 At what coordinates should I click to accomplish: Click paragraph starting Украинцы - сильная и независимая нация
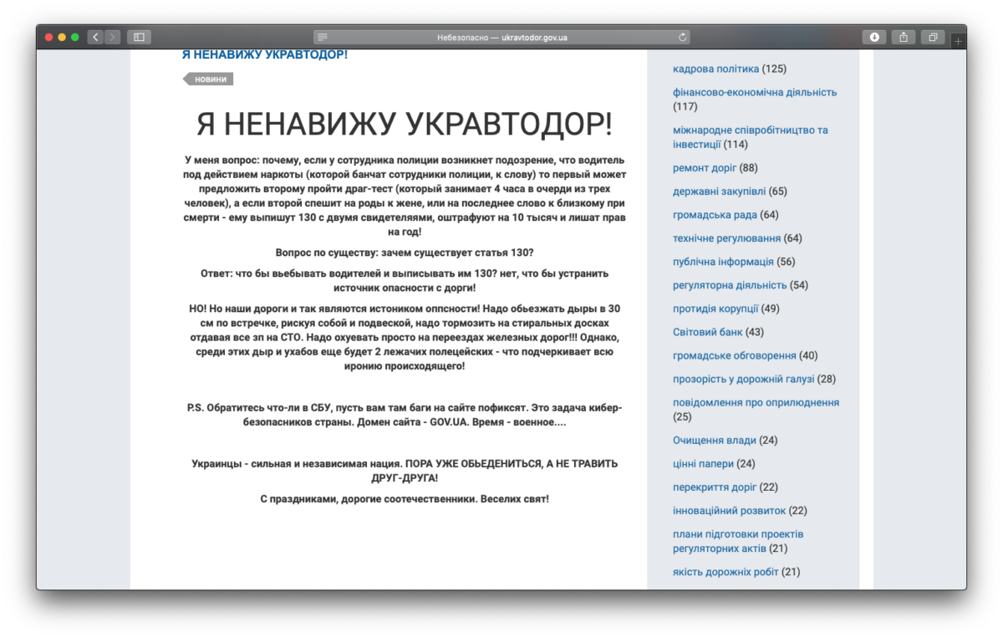(405, 470)
